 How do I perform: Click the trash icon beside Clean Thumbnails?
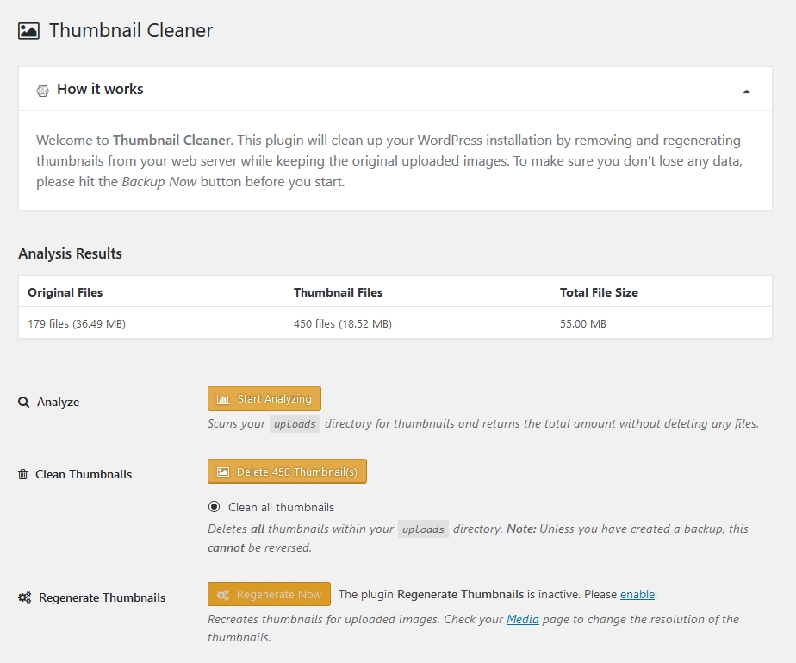(x=23, y=474)
